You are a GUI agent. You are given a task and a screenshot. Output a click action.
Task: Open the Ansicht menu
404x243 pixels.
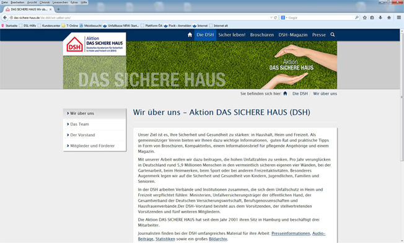click(32, 2)
